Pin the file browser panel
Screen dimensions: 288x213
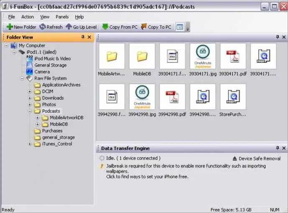pyautogui.click(x=278, y=37)
